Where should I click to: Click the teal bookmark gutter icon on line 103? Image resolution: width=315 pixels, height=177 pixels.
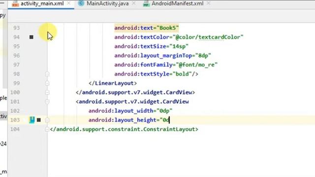coord(32,120)
